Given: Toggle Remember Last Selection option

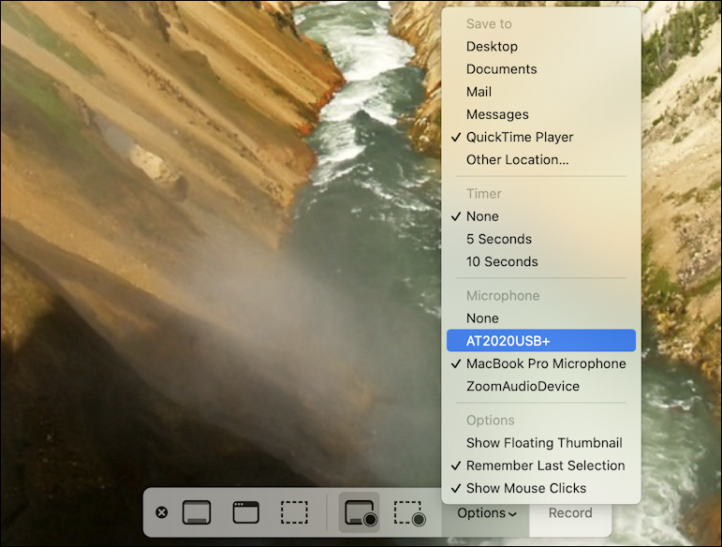Looking at the screenshot, I should [x=541, y=466].
